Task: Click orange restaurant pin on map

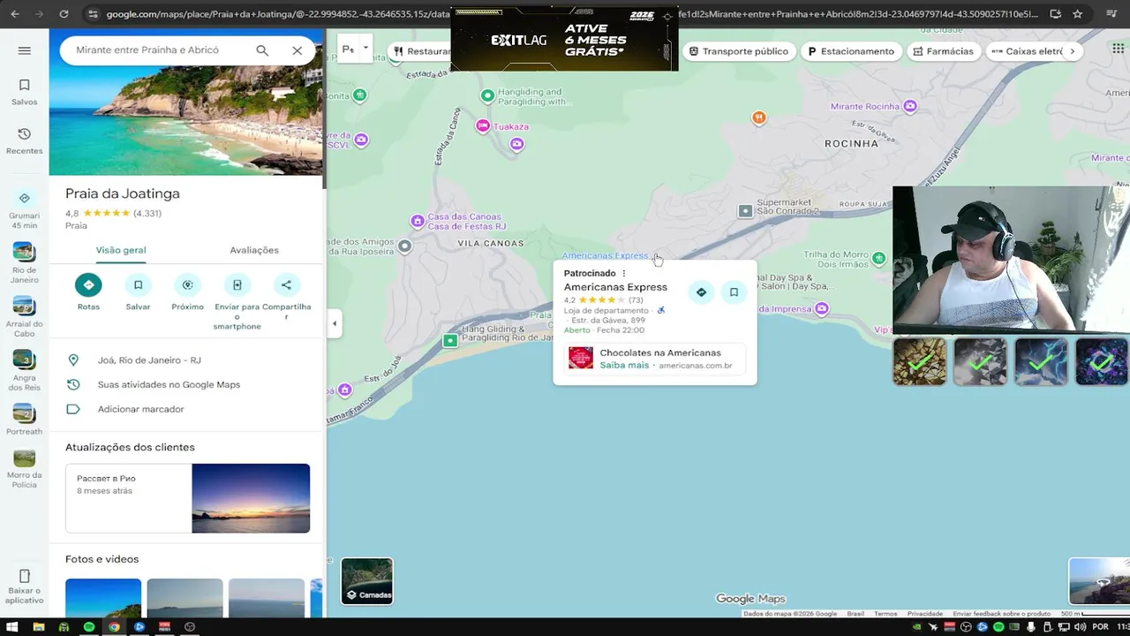Action: click(x=758, y=117)
